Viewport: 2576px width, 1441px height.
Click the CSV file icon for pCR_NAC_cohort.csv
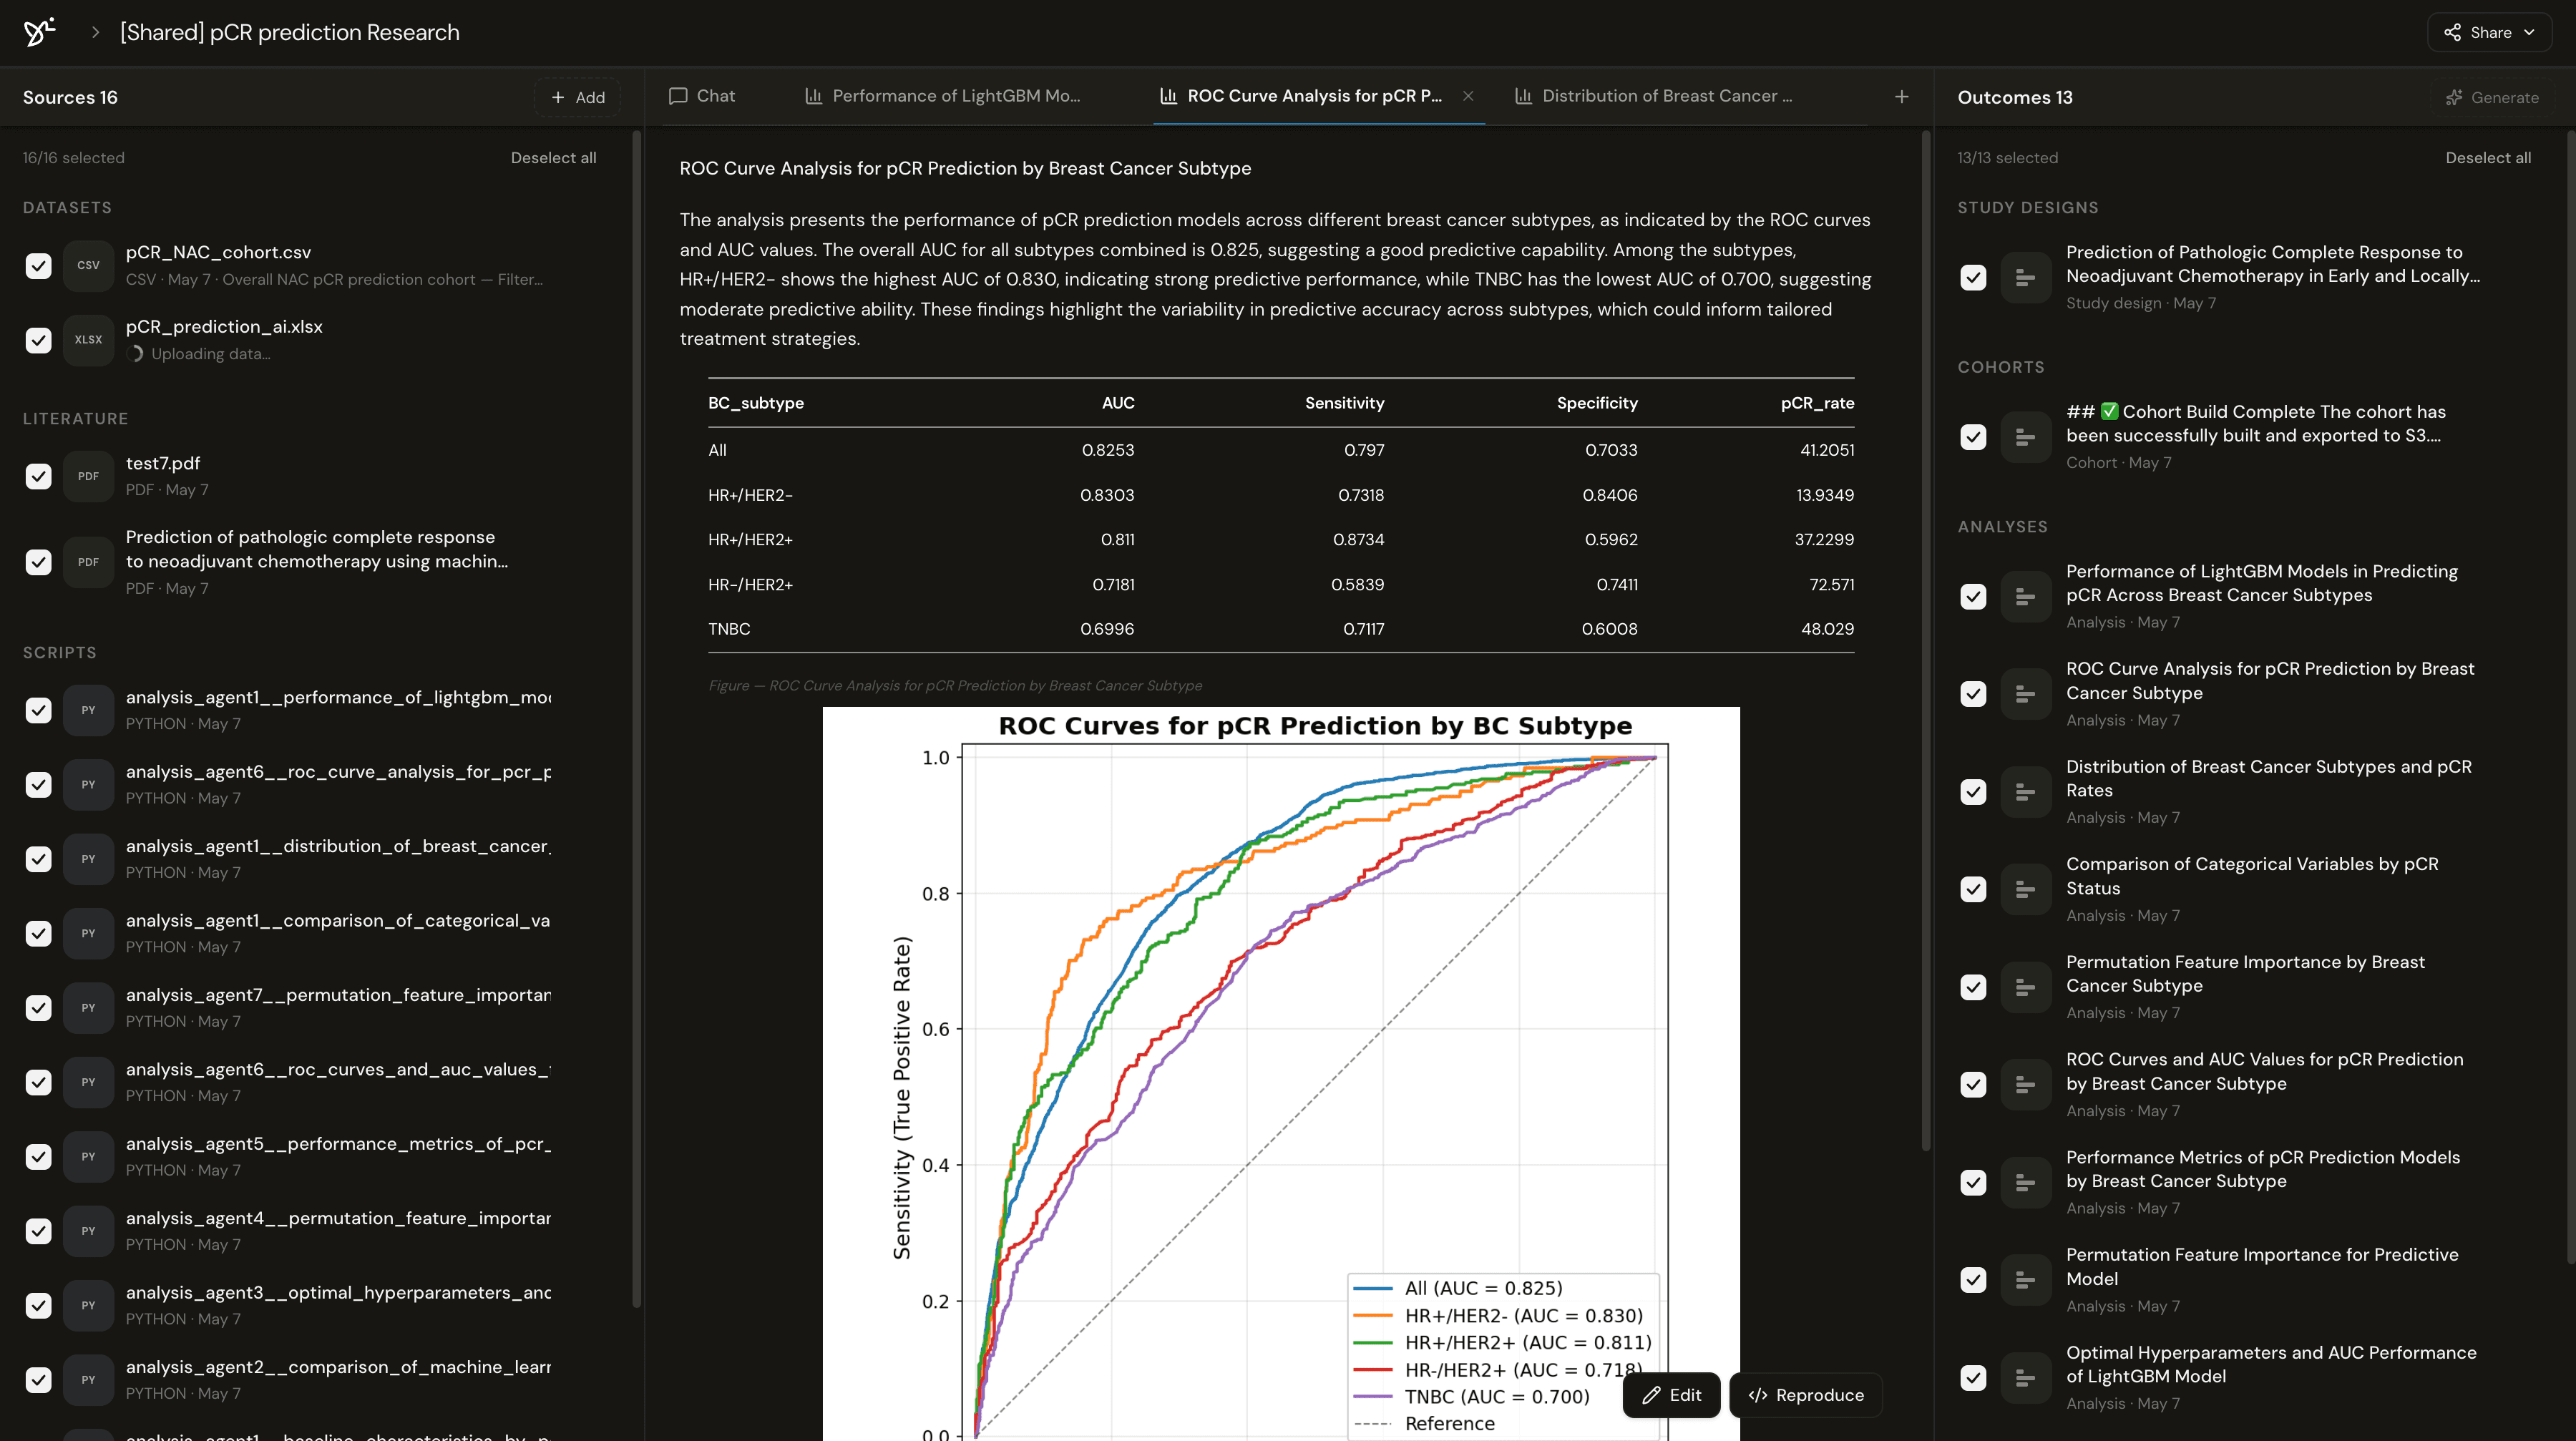click(x=88, y=266)
